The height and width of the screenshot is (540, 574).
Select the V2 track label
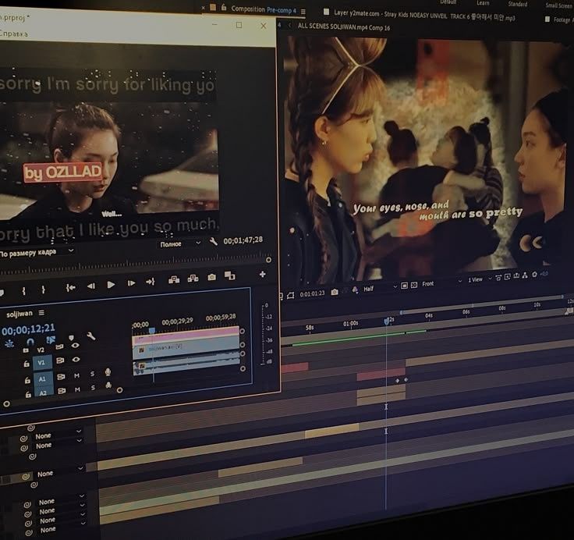click(41, 350)
